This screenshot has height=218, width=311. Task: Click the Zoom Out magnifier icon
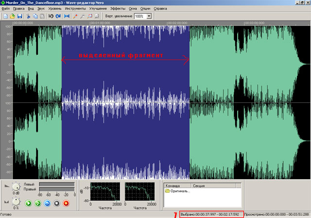[83, 16]
